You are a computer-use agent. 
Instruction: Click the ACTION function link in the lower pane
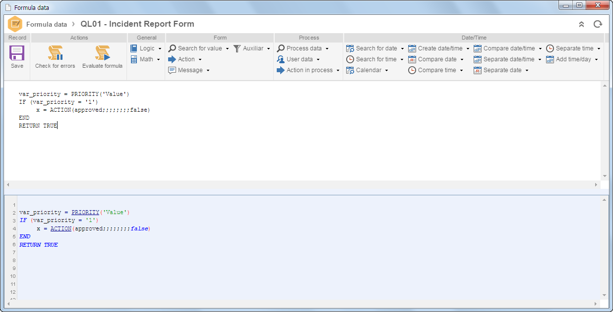pos(61,228)
